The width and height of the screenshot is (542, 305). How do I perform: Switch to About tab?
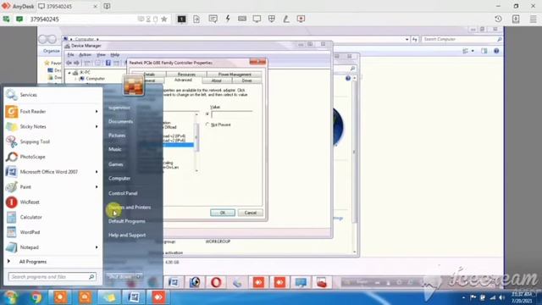[x=217, y=80]
